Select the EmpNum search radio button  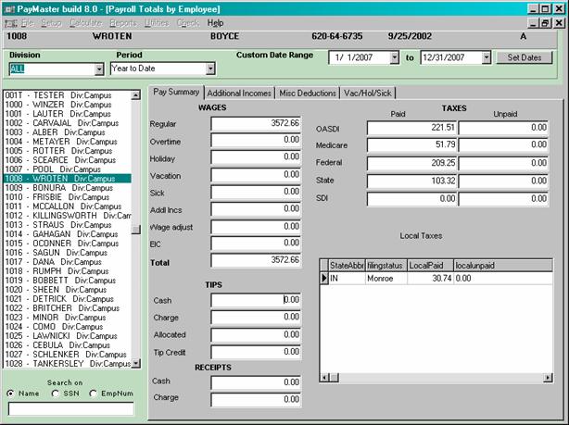[94, 394]
